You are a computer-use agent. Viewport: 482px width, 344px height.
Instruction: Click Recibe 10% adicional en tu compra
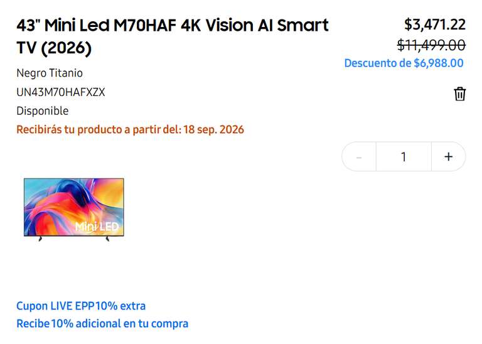tap(102, 323)
